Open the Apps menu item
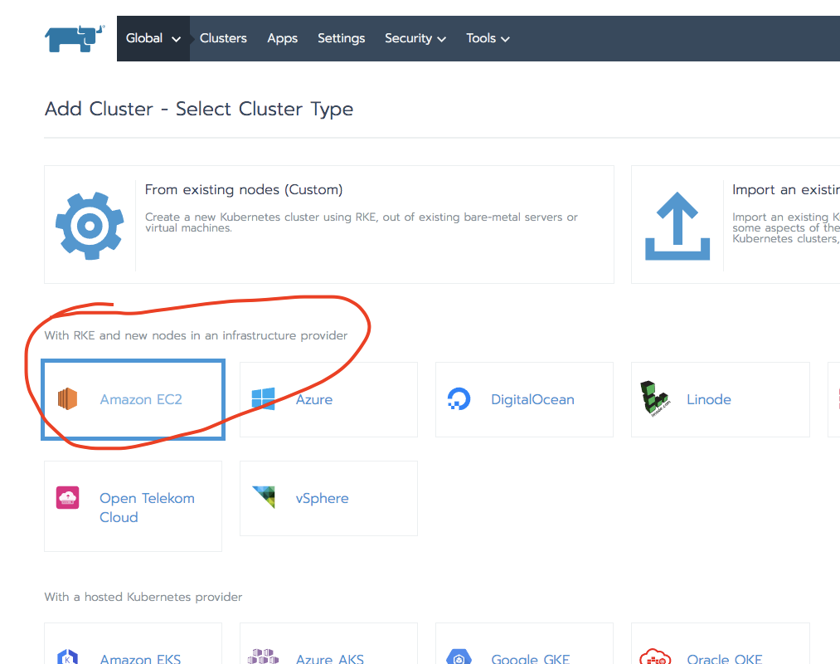Viewport: 840px width, 664px height. 282,38
